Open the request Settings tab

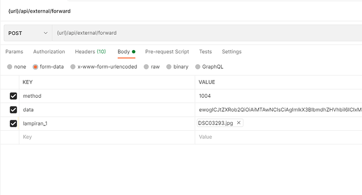click(x=231, y=52)
